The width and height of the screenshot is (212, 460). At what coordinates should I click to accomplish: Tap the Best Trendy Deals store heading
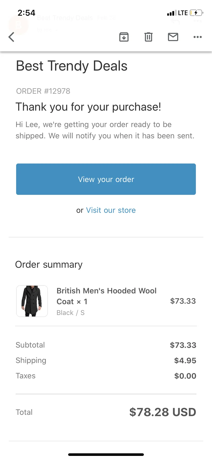[x=72, y=66]
